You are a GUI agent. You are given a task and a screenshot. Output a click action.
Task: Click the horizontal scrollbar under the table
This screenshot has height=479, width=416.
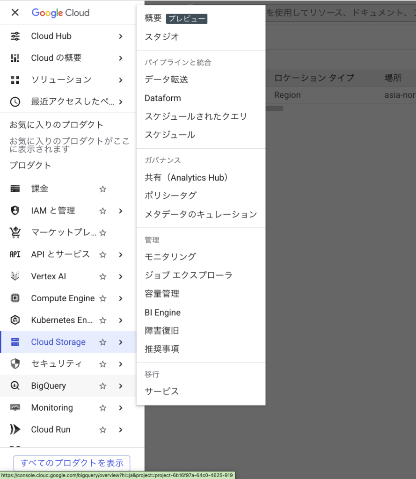point(274,109)
